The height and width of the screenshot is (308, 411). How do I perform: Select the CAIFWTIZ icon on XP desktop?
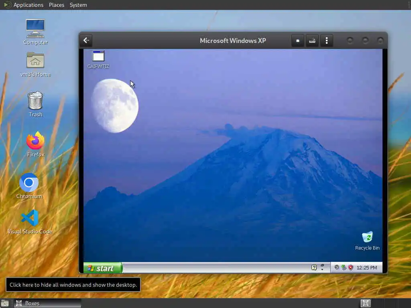[x=98, y=60]
